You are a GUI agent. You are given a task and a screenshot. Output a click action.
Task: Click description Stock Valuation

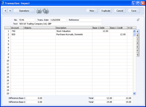click(63, 31)
